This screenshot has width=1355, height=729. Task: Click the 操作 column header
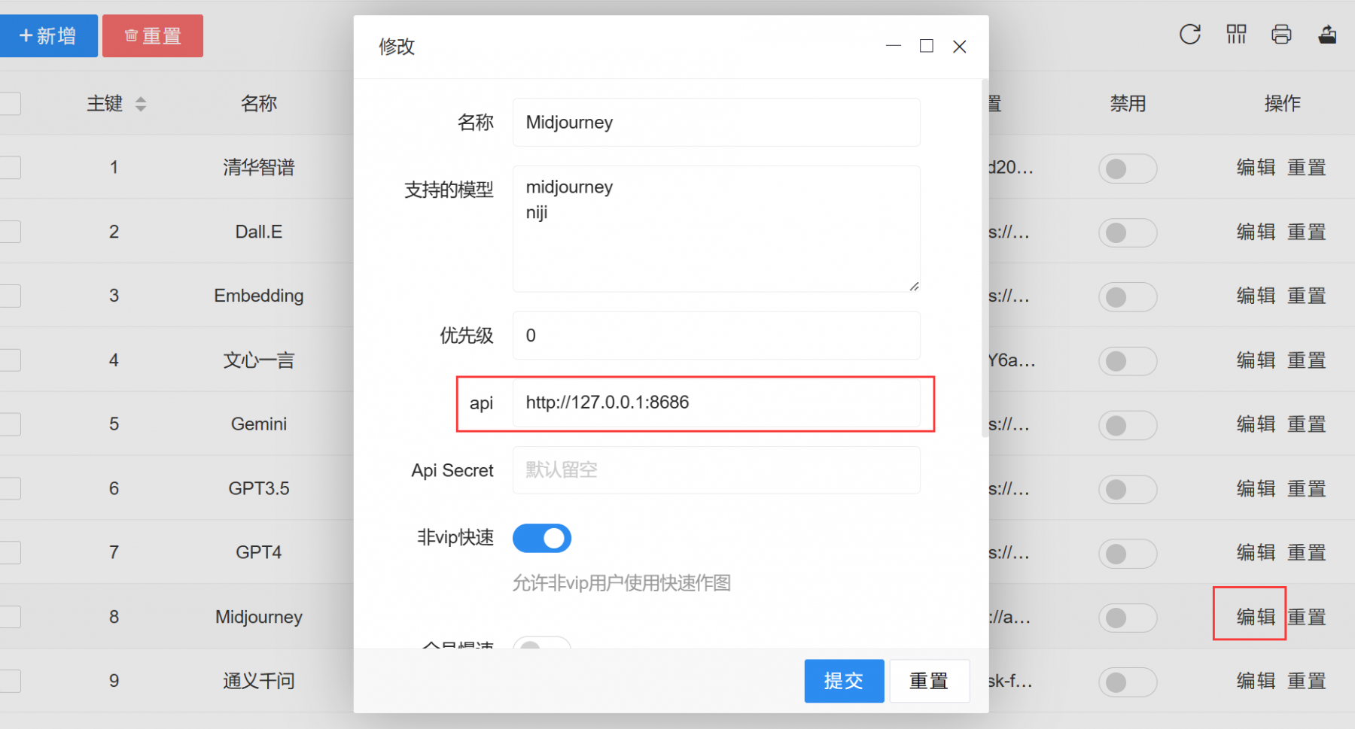coord(1282,104)
